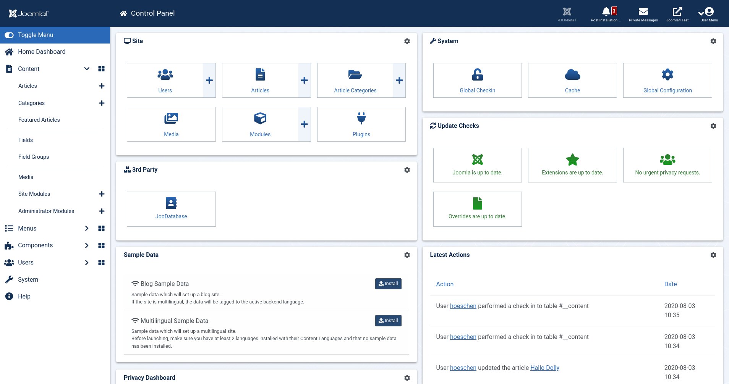
Task: Open the Hallo Dolly article link
Action: point(544,368)
